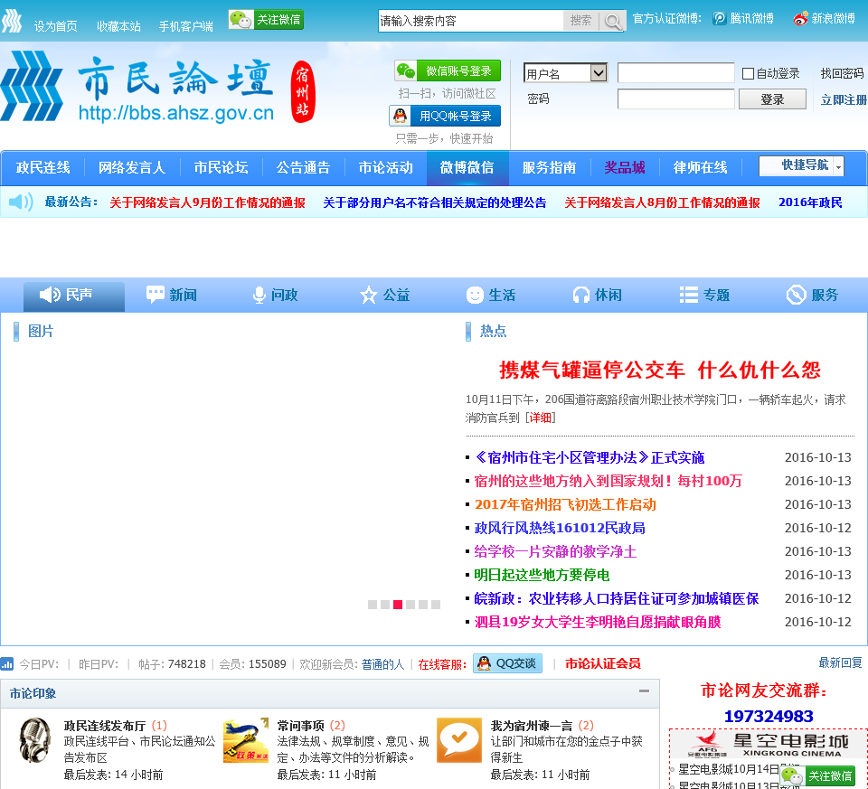Click the 登录 button
The width and height of the screenshot is (868, 789).
click(772, 99)
